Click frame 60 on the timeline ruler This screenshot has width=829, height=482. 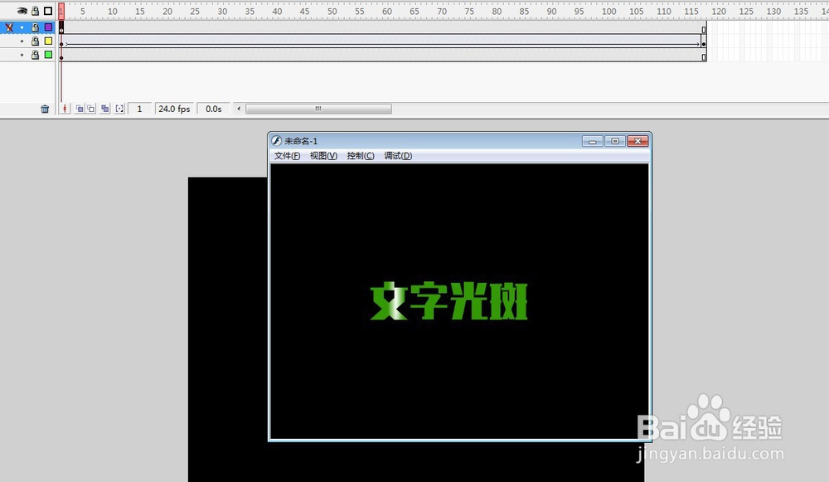(385, 12)
